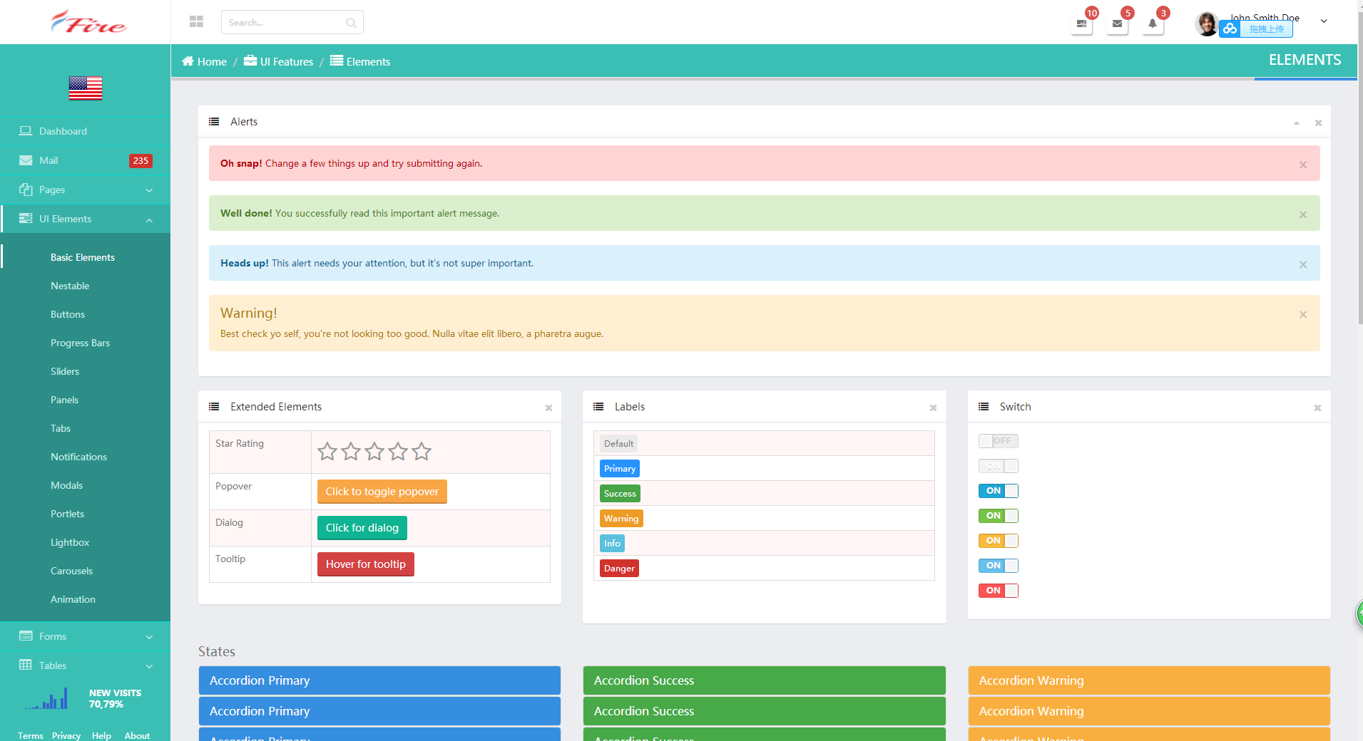Image resolution: width=1363 pixels, height=741 pixels.
Task: Close the Switch panel
Action: 1317,408
